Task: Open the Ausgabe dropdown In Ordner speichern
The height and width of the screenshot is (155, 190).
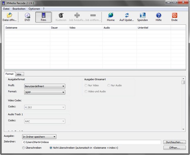Action: tap(39, 137)
